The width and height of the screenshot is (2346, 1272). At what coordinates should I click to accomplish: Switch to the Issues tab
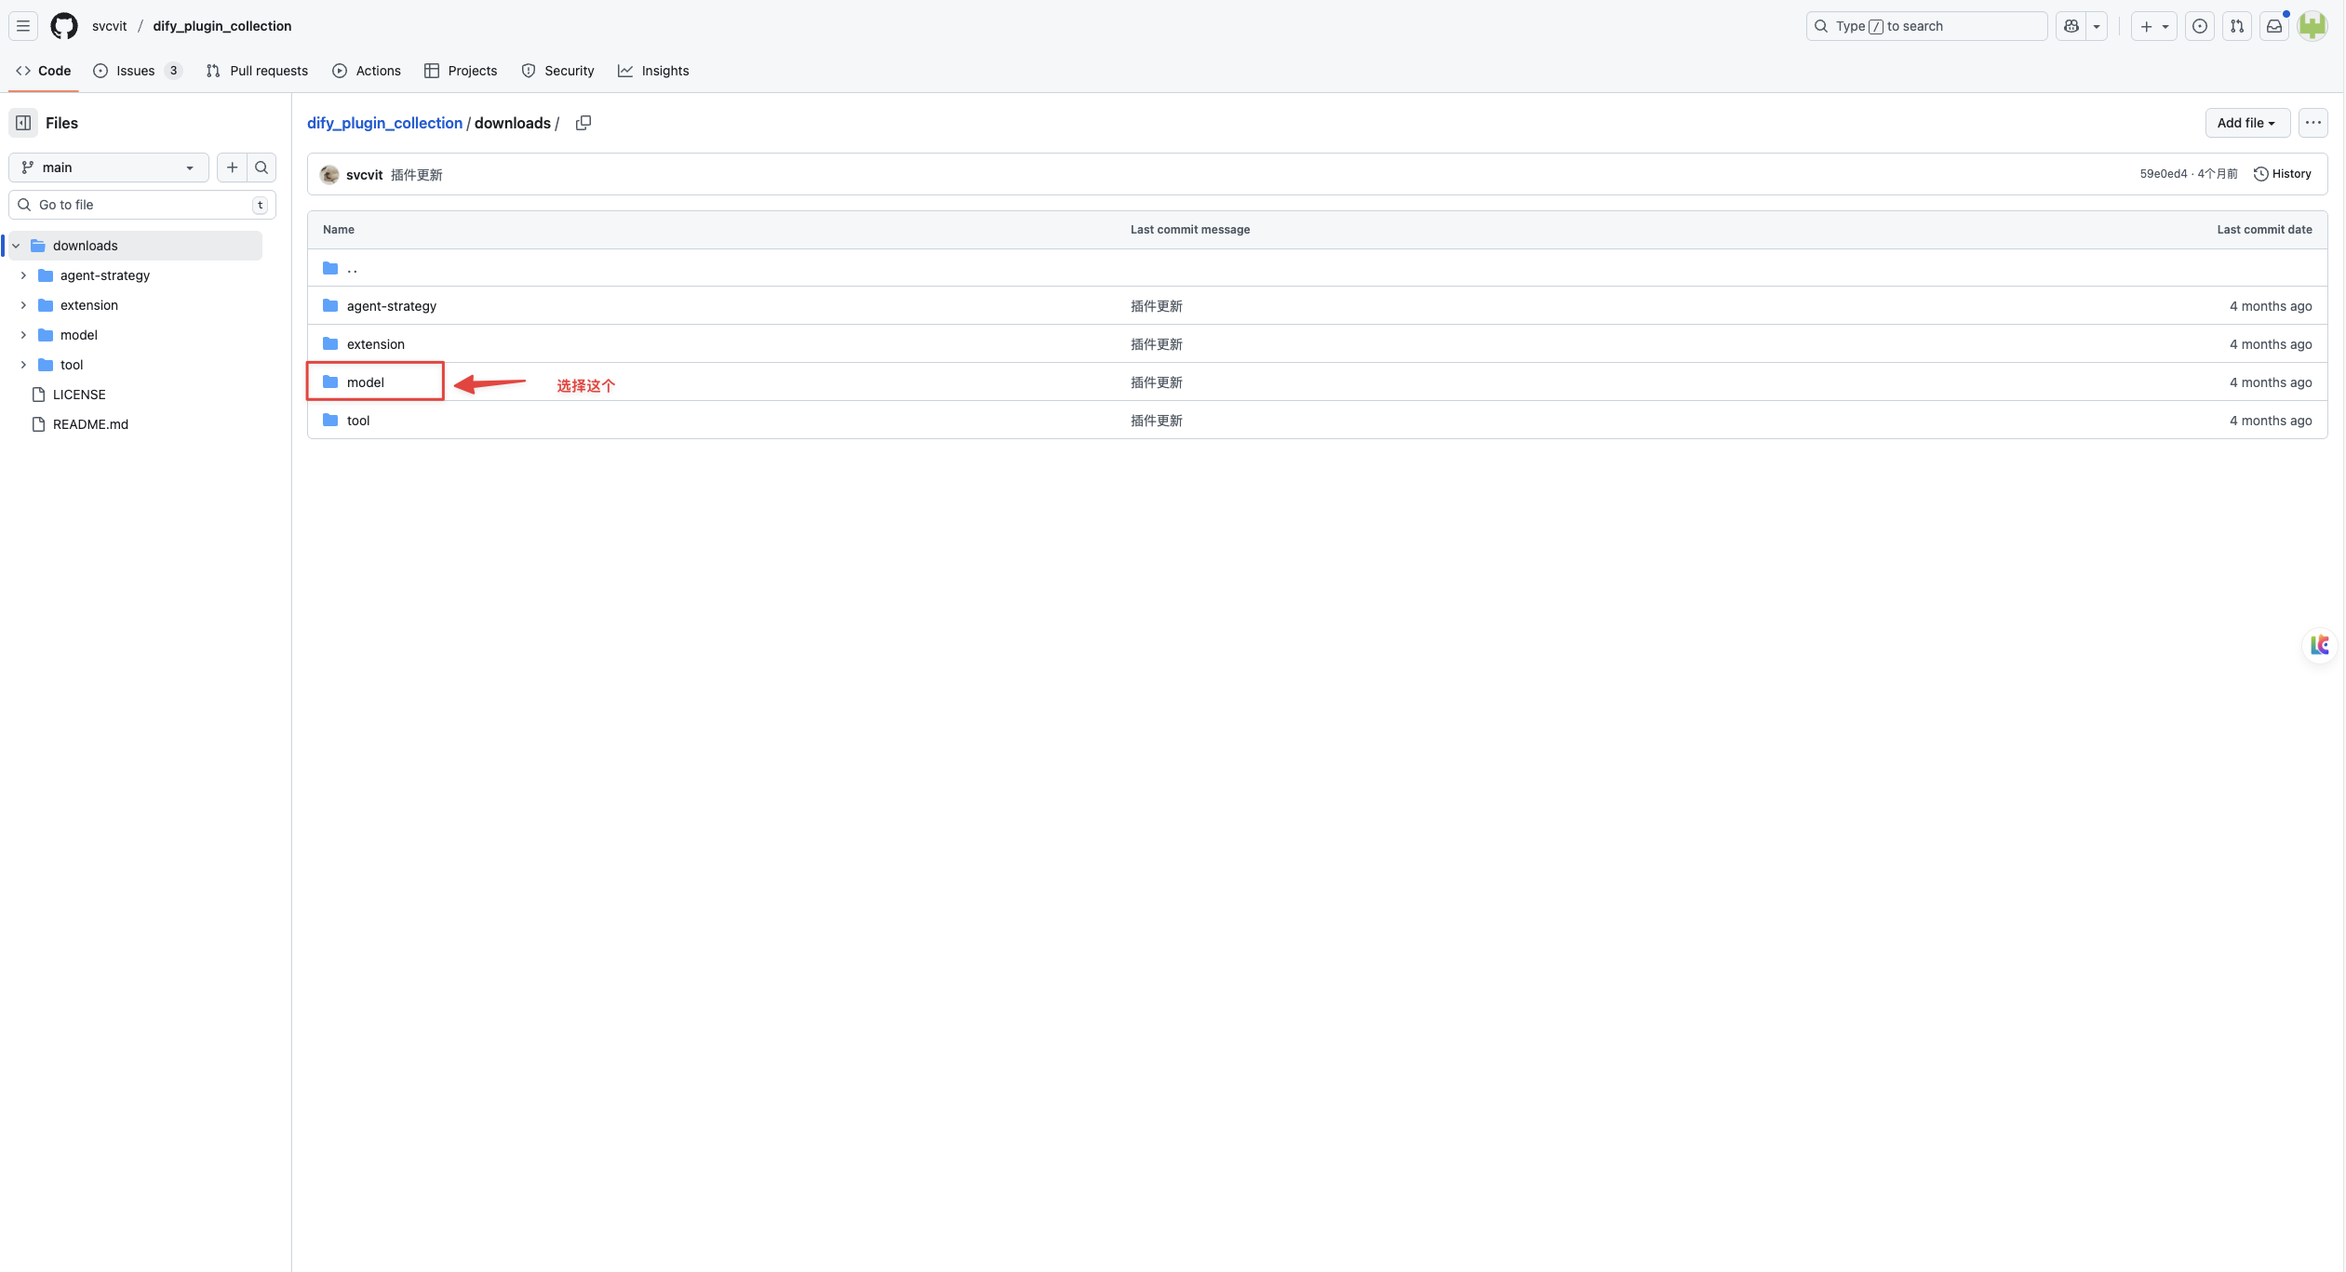coord(138,71)
